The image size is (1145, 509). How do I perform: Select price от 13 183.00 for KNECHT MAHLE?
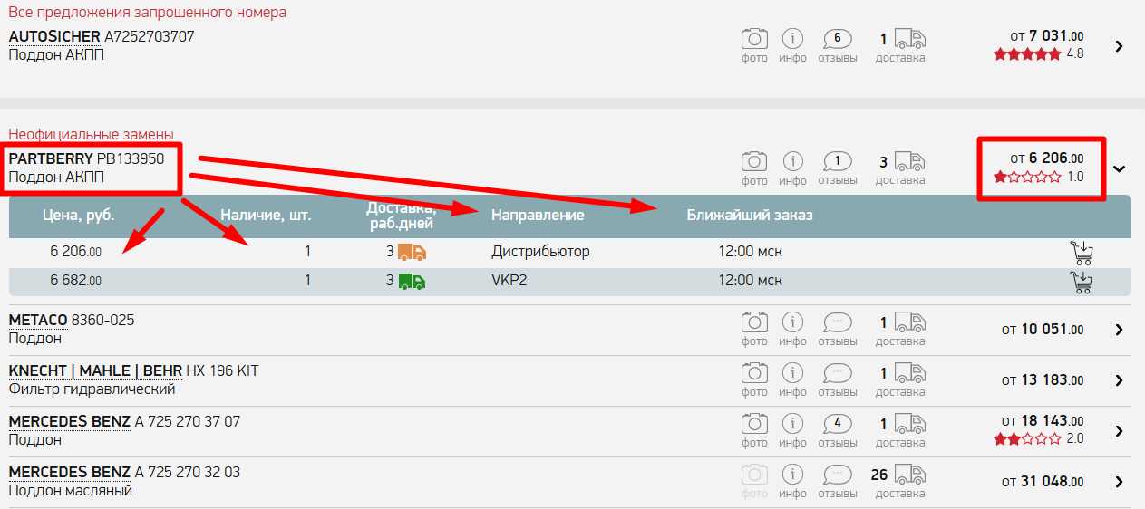1043,380
